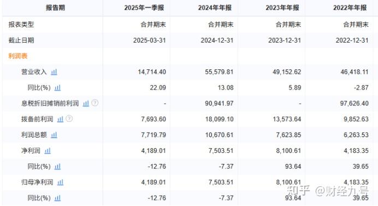378x206 pixels.
Task: Open chart icon beside 同比(%) under 净利润
Action: click(57, 167)
